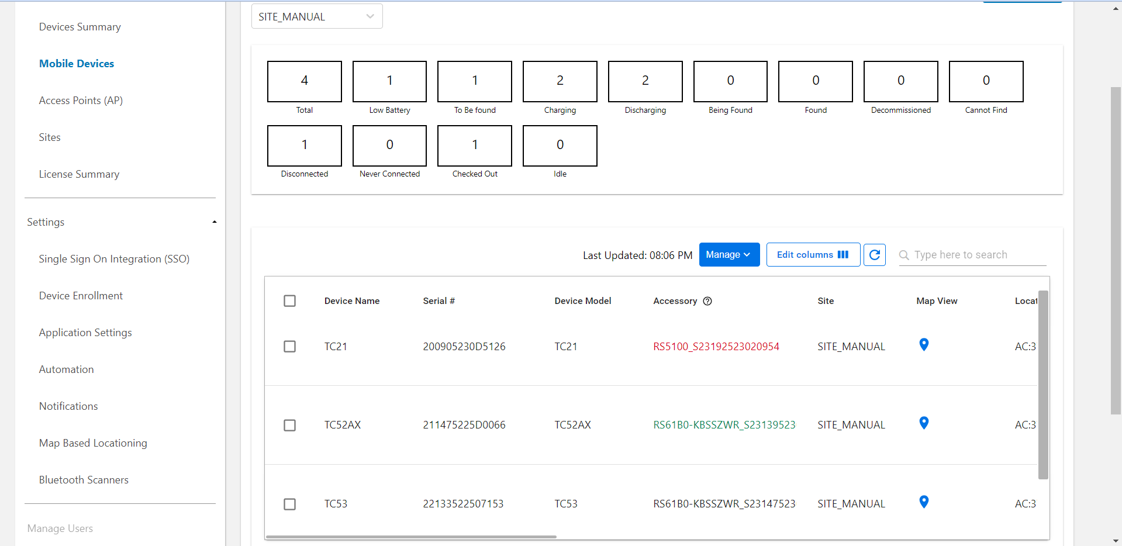The height and width of the screenshot is (546, 1122).
Task: Open Notifications settings
Action: point(68,406)
